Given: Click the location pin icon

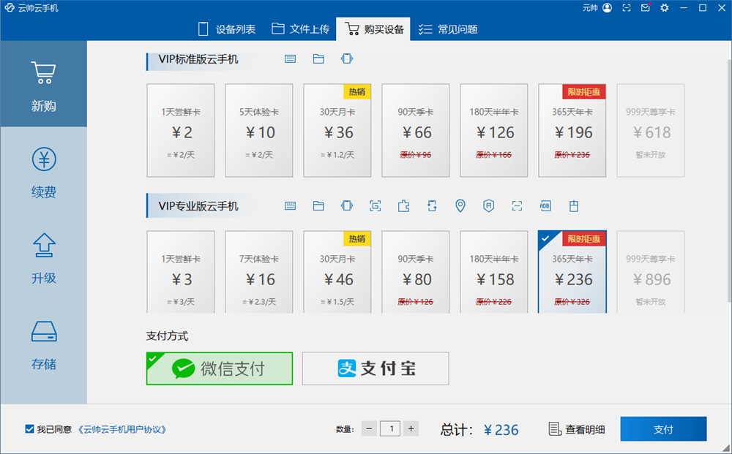Looking at the screenshot, I should (x=460, y=205).
